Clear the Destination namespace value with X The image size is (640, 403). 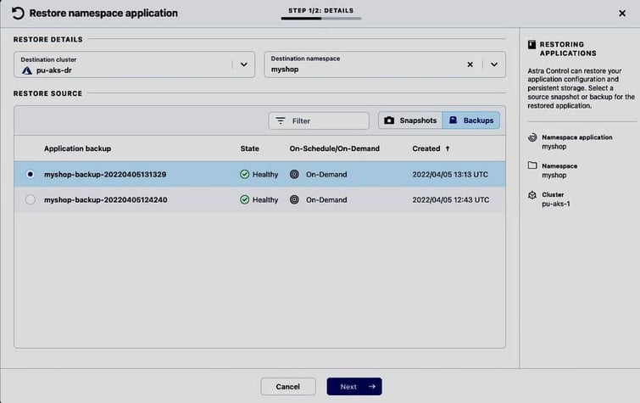(470, 64)
